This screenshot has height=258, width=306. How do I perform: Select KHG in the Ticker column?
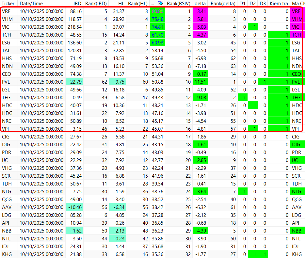coord(7,254)
